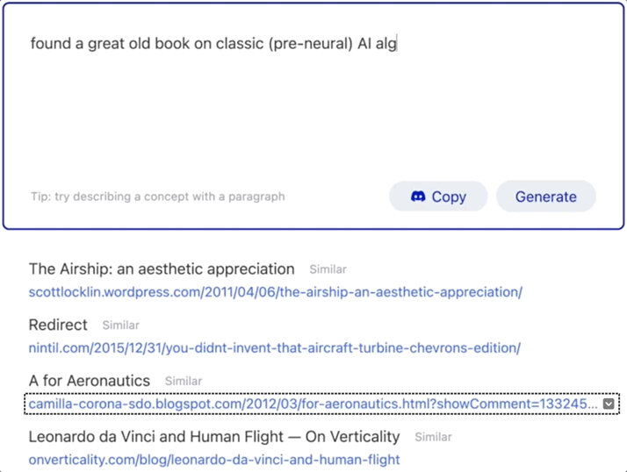Show results Similar to Redirect
Screen dimensions: 627x472
[x=120, y=325]
